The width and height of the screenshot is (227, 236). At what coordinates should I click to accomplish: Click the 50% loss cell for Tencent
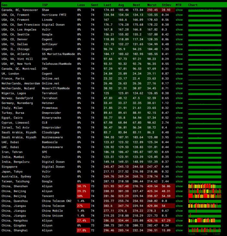coord(80,196)
